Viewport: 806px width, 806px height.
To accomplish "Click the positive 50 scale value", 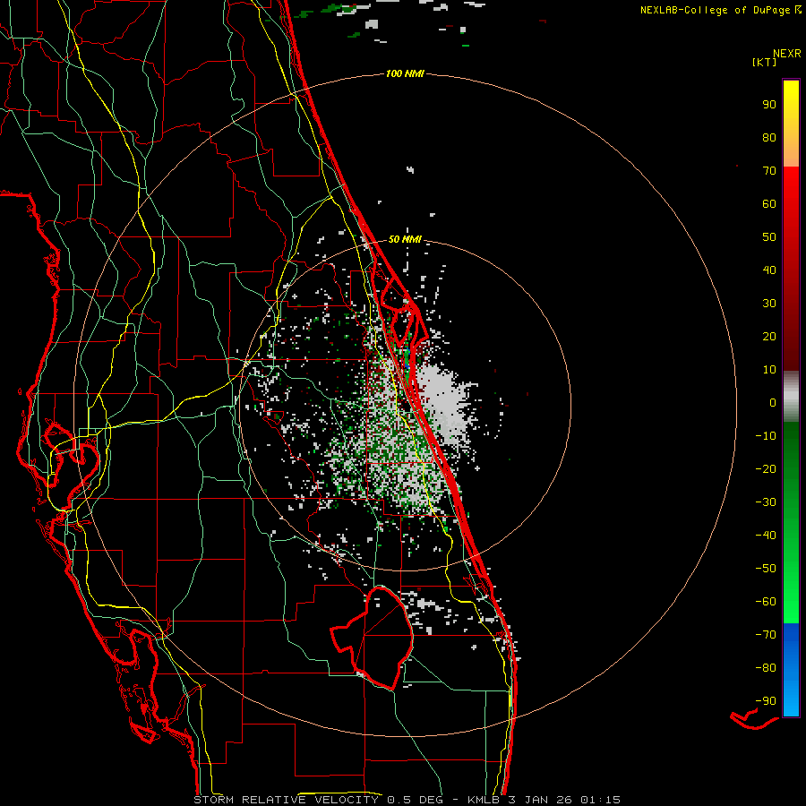I will coord(769,237).
